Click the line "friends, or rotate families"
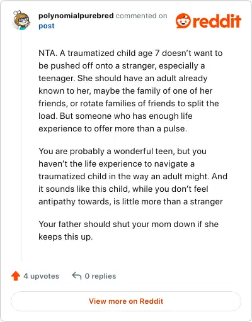Screen dimensions: 252x322 click(x=129, y=103)
